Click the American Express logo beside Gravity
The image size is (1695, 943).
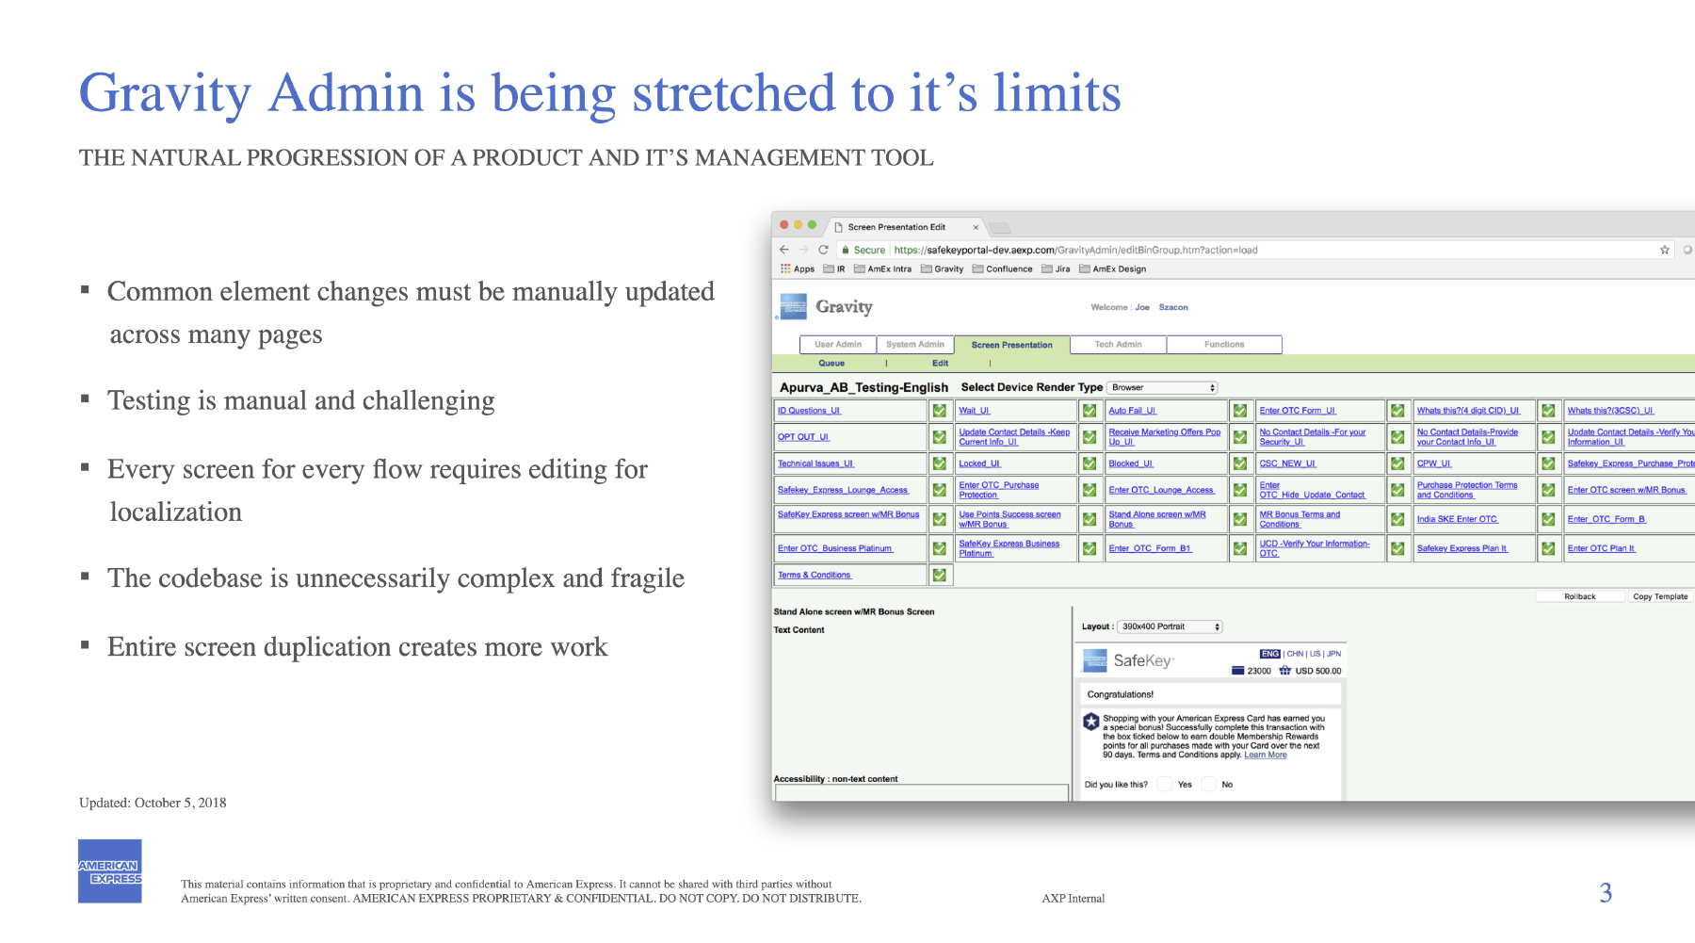pyautogui.click(x=793, y=307)
